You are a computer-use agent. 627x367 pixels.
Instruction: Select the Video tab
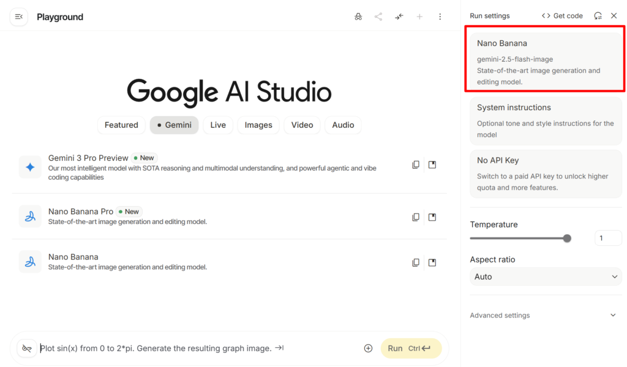click(x=302, y=125)
